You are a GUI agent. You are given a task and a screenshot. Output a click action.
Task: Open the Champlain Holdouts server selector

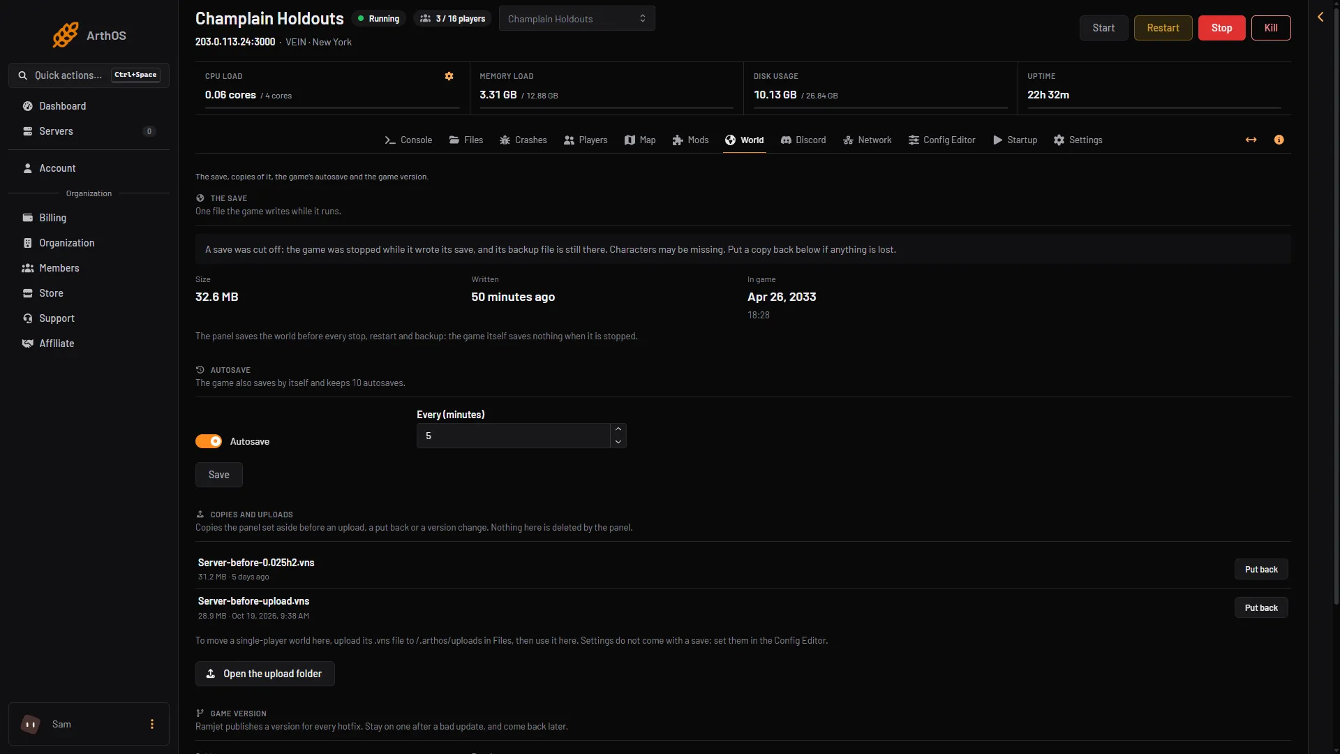tap(576, 19)
